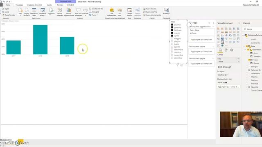Viewport: 262px width, 147px height.
Task: Toggle the Tra report Disattiva switch
Action: (226, 75)
